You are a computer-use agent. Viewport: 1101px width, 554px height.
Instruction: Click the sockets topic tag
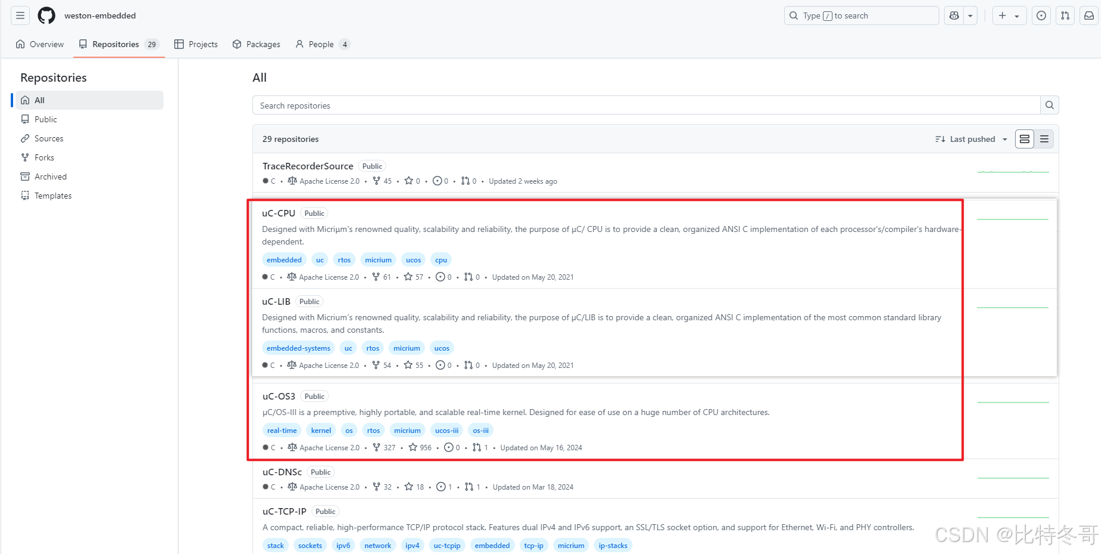coord(310,545)
